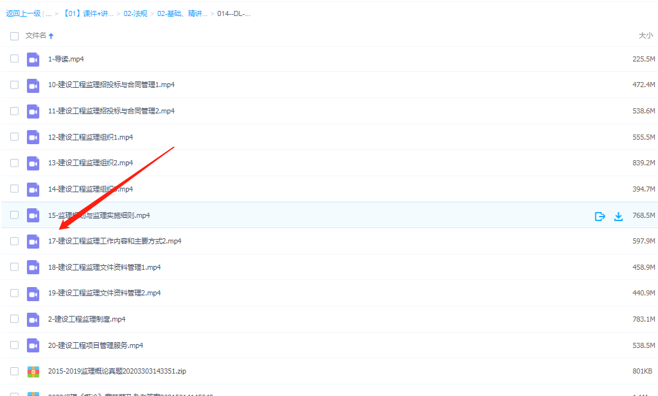The image size is (658, 396).
Task: Sort by the 大小 column header
Action: [645, 36]
